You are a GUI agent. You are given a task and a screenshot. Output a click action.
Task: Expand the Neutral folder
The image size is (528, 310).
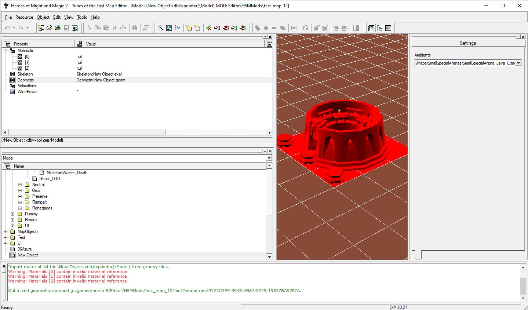click(20, 185)
